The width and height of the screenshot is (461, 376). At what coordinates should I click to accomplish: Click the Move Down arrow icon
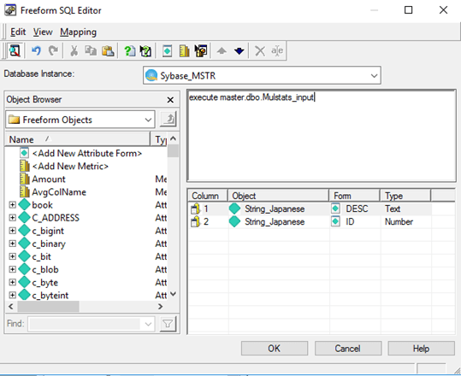pyautogui.click(x=239, y=50)
